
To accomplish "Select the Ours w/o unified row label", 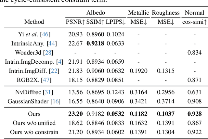I will [34, 123].
